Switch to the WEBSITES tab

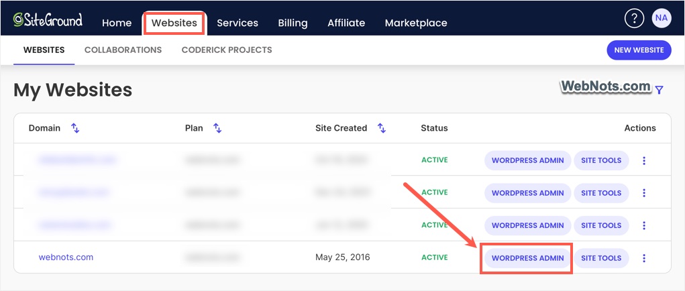pos(44,50)
